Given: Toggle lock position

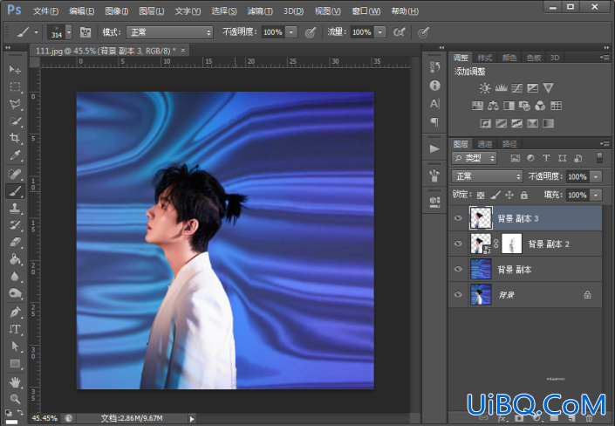Looking at the screenshot, I should [x=509, y=195].
